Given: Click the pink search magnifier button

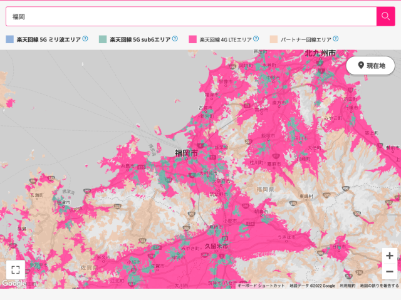Looking at the screenshot, I should click(x=386, y=16).
